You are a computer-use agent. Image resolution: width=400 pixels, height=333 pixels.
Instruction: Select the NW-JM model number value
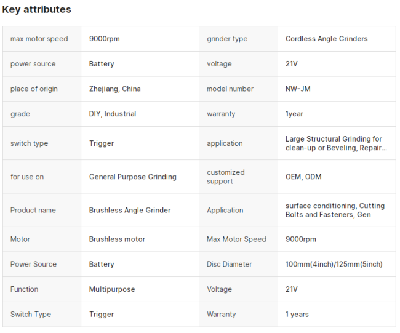(298, 89)
